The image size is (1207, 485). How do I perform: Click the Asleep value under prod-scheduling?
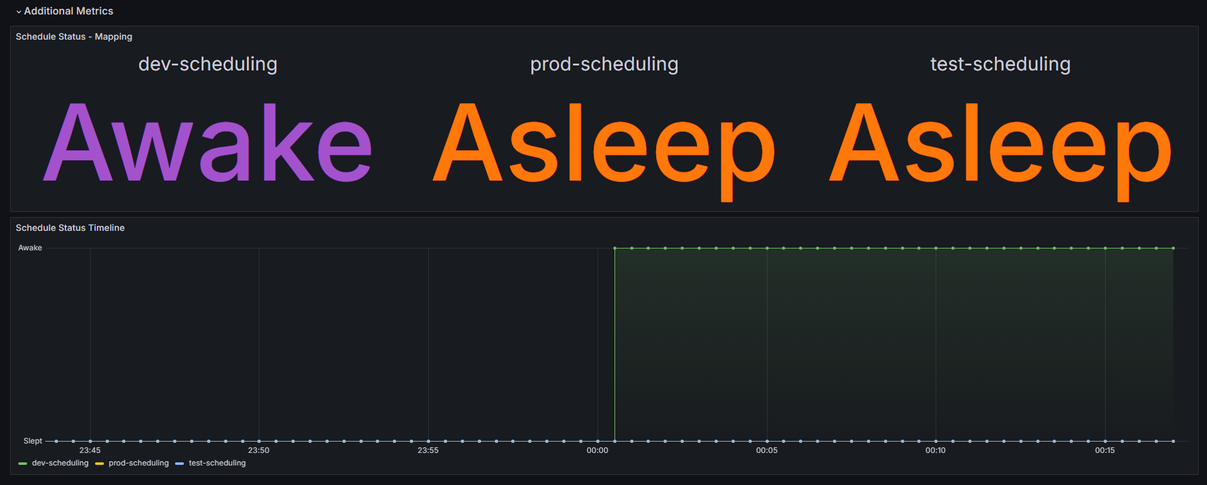click(604, 148)
